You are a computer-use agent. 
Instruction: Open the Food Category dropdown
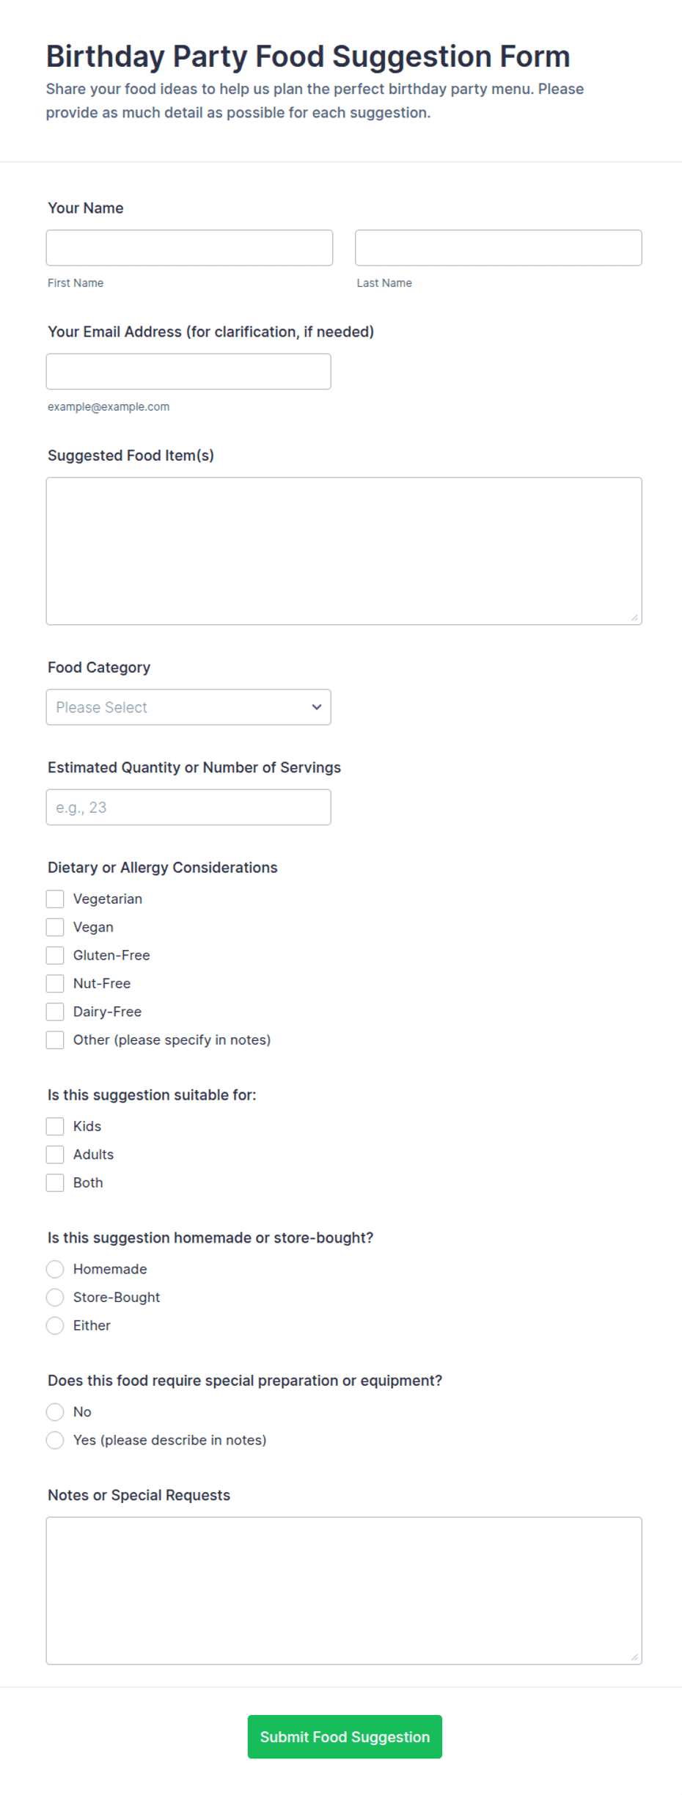pos(188,707)
